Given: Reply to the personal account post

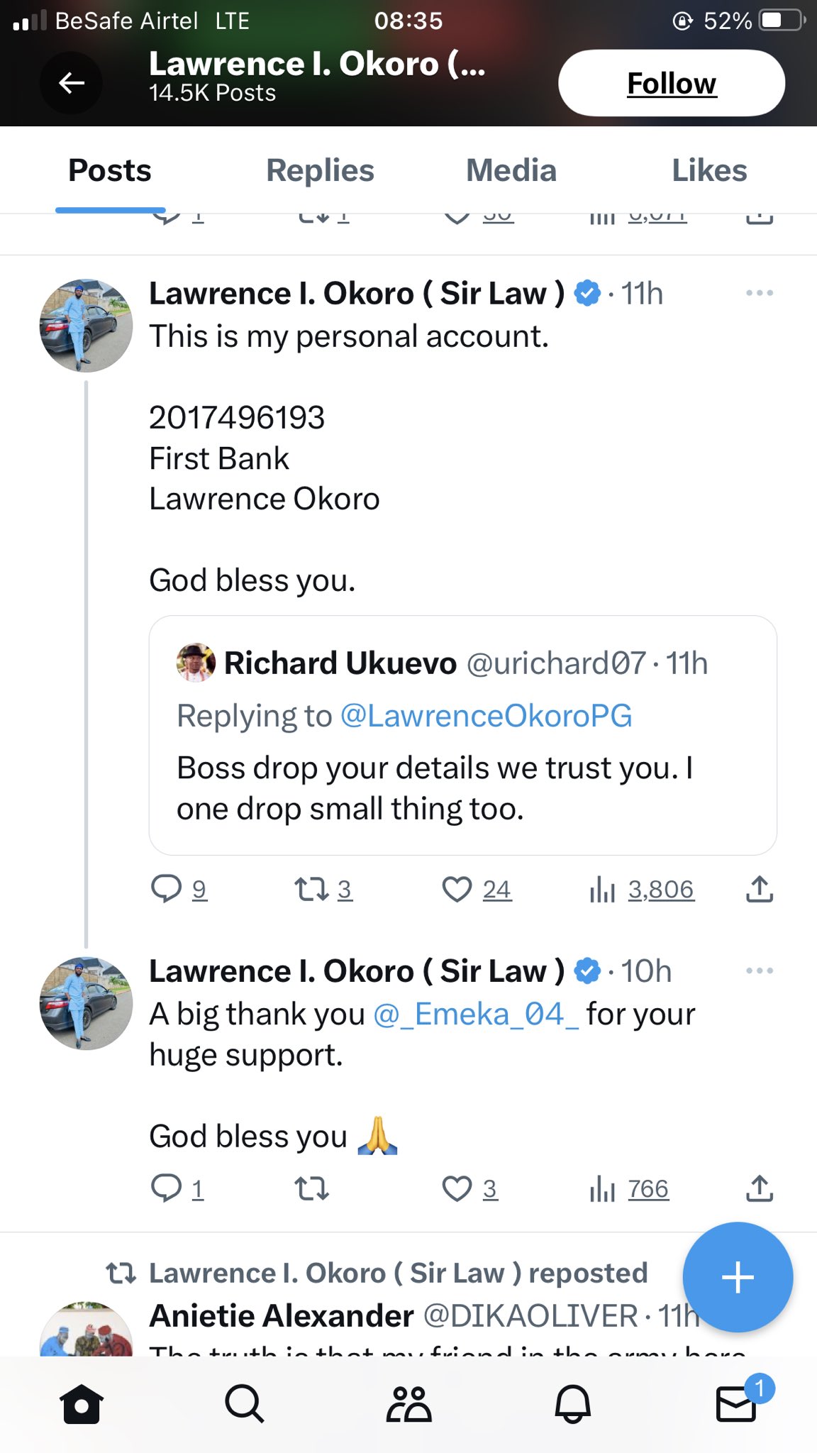Looking at the screenshot, I should (167, 888).
